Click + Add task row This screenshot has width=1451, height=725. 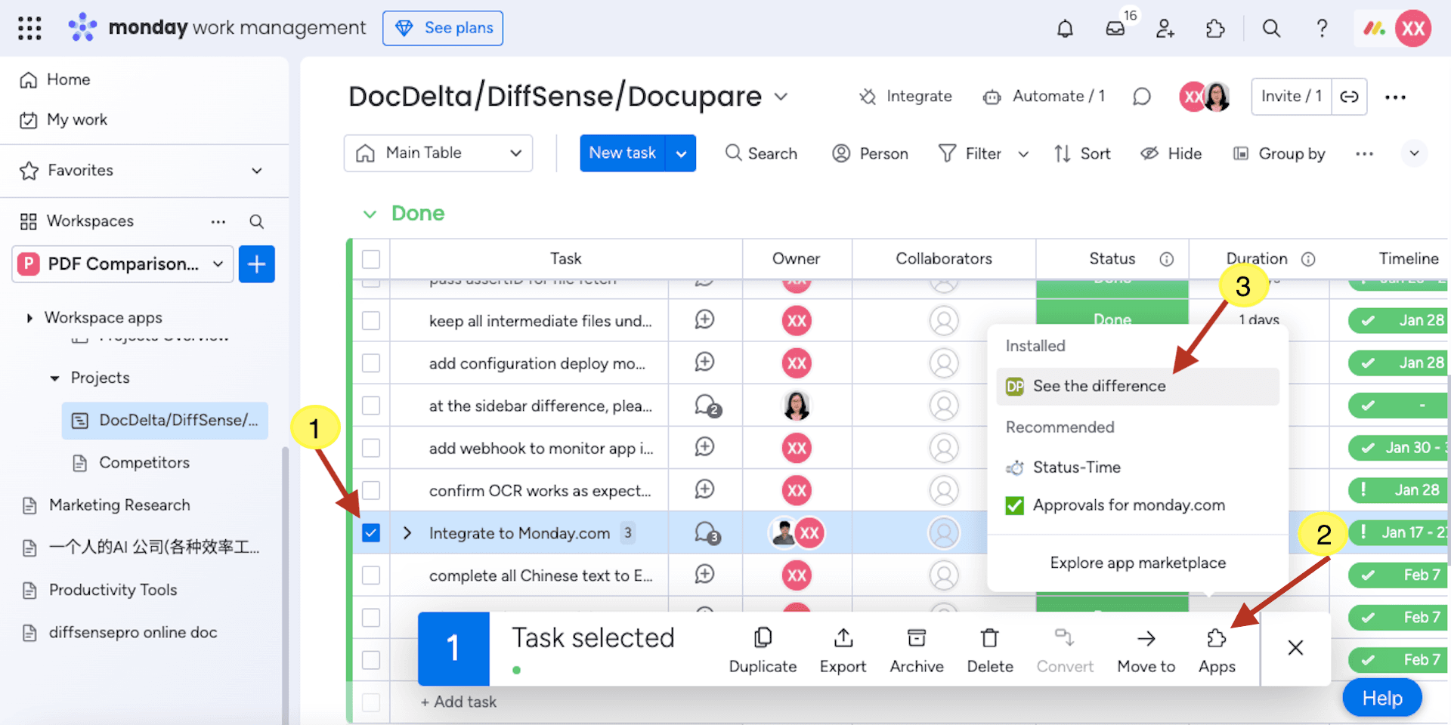(x=459, y=702)
